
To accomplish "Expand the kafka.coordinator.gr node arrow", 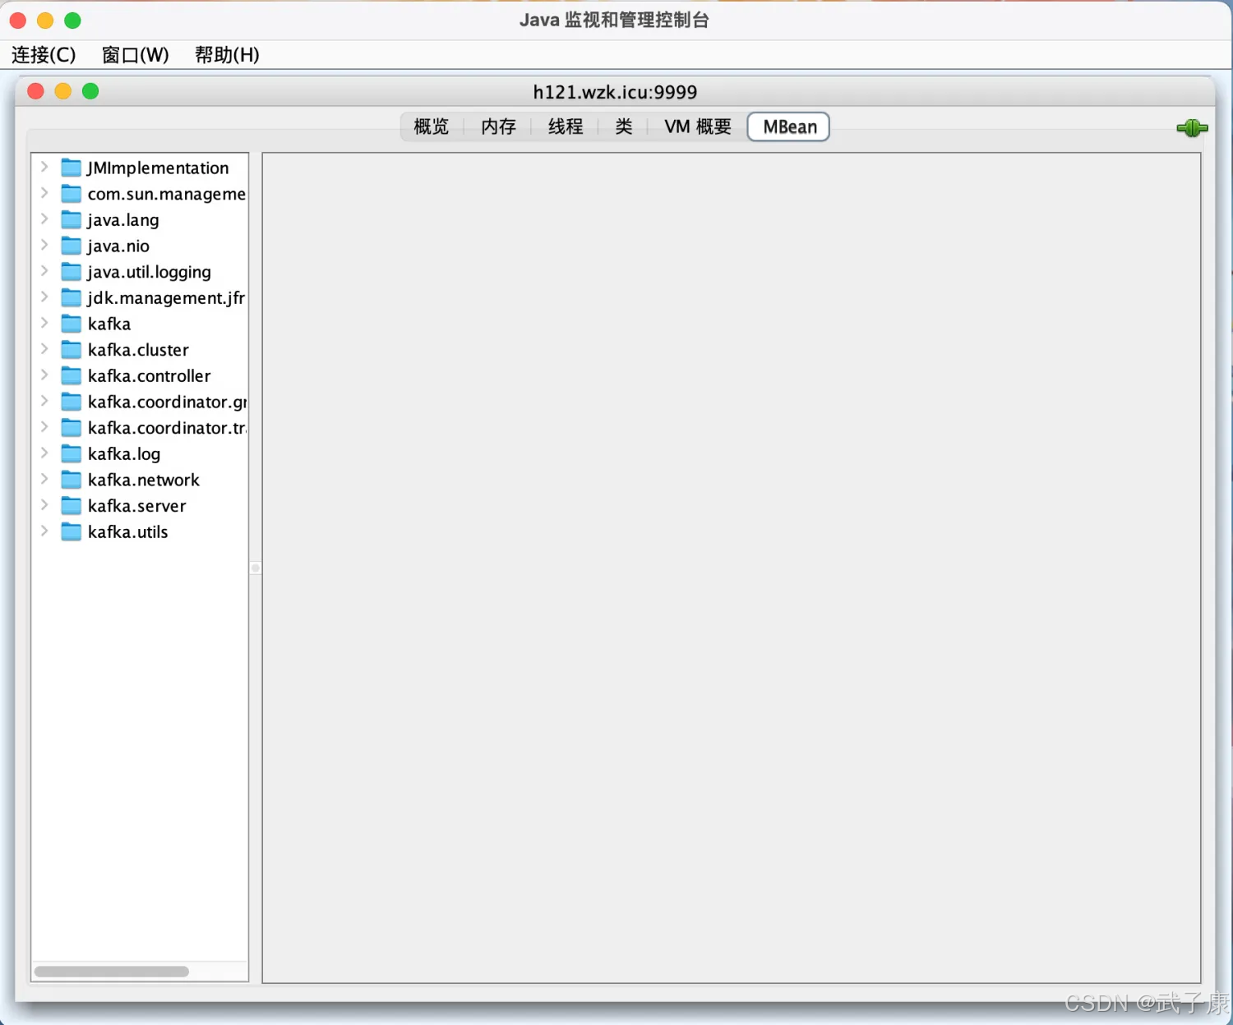I will [x=44, y=401].
